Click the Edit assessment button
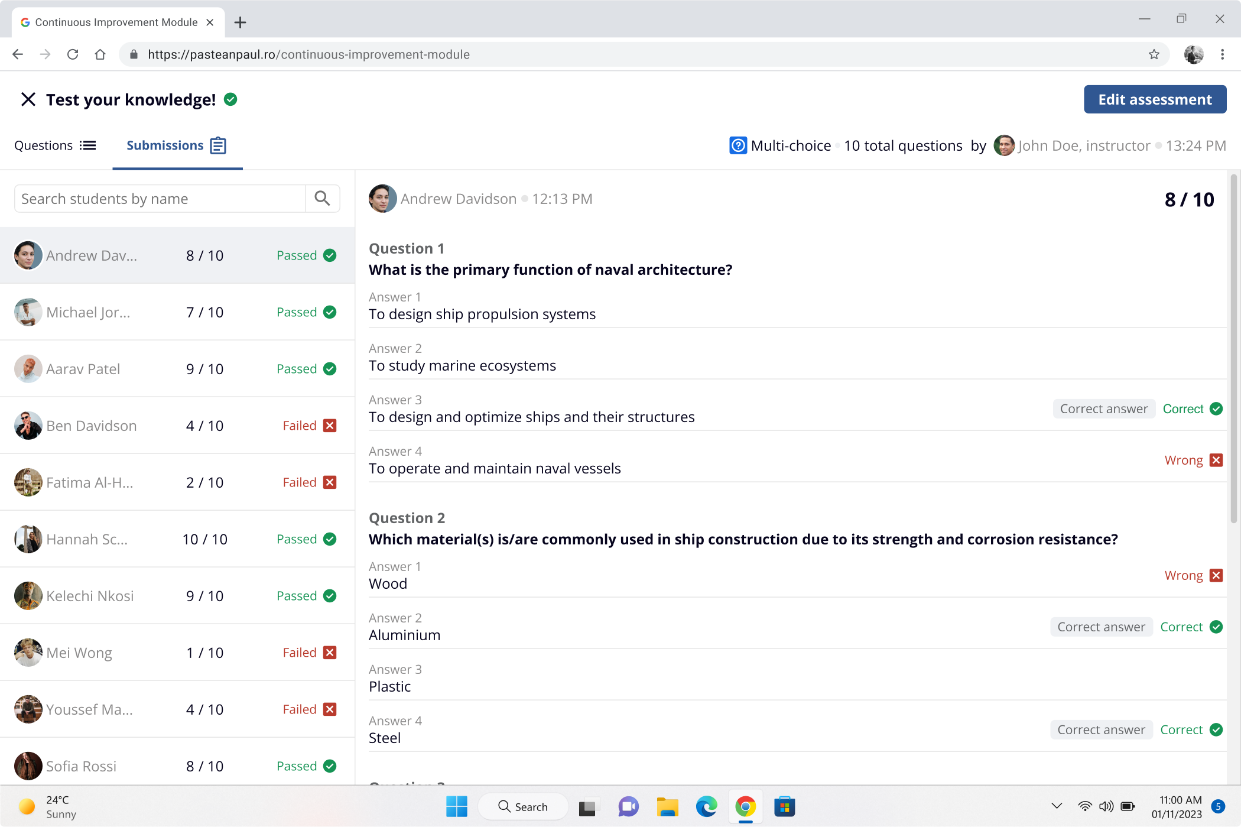Screen dimensions: 1241x827 [1155, 99]
